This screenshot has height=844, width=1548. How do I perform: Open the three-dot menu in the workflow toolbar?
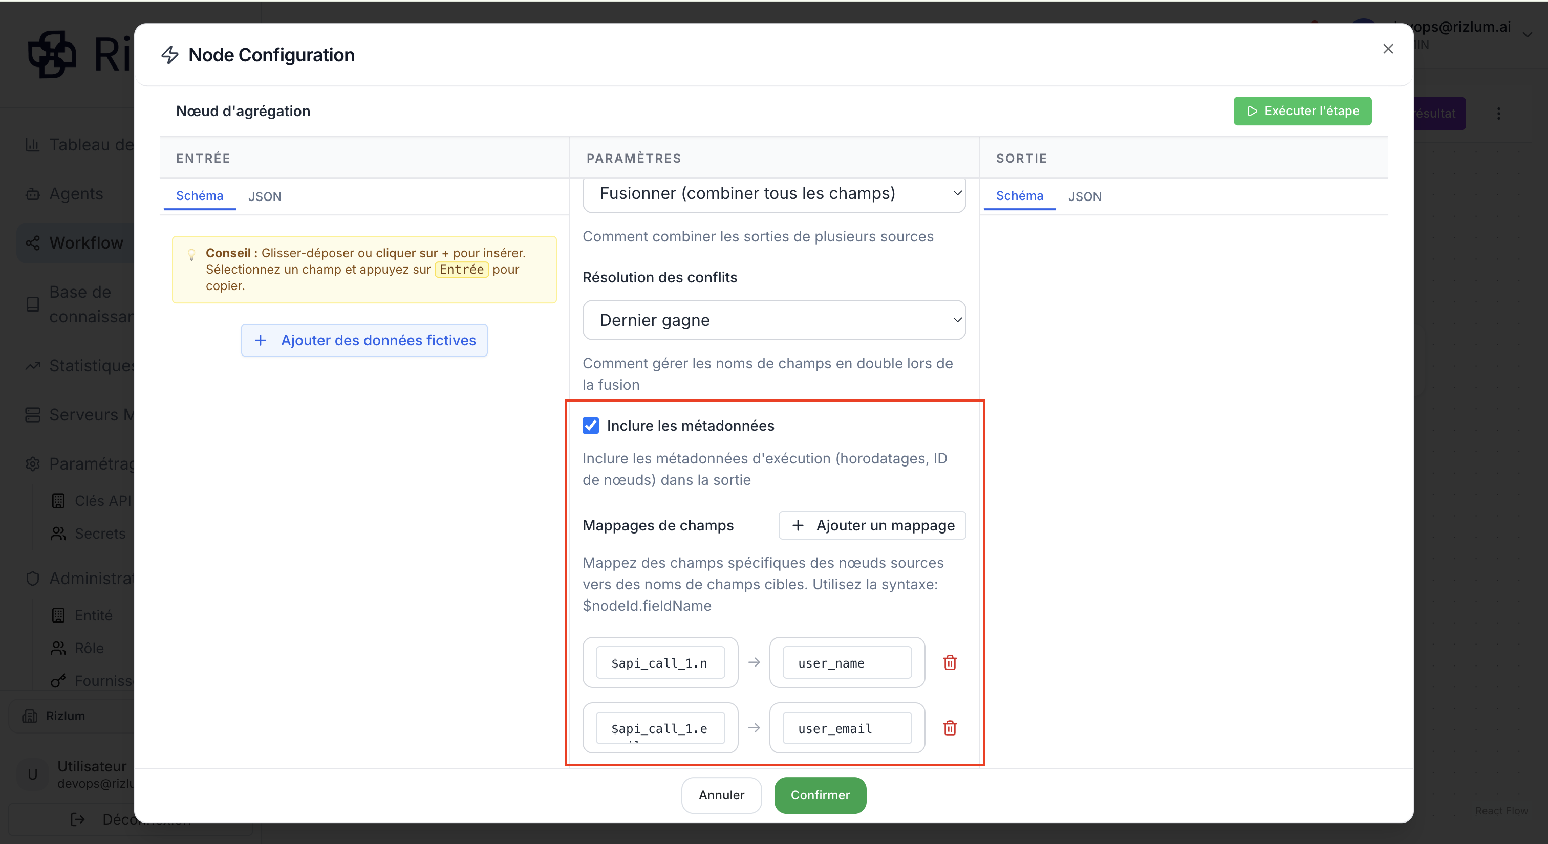click(x=1498, y=114)
